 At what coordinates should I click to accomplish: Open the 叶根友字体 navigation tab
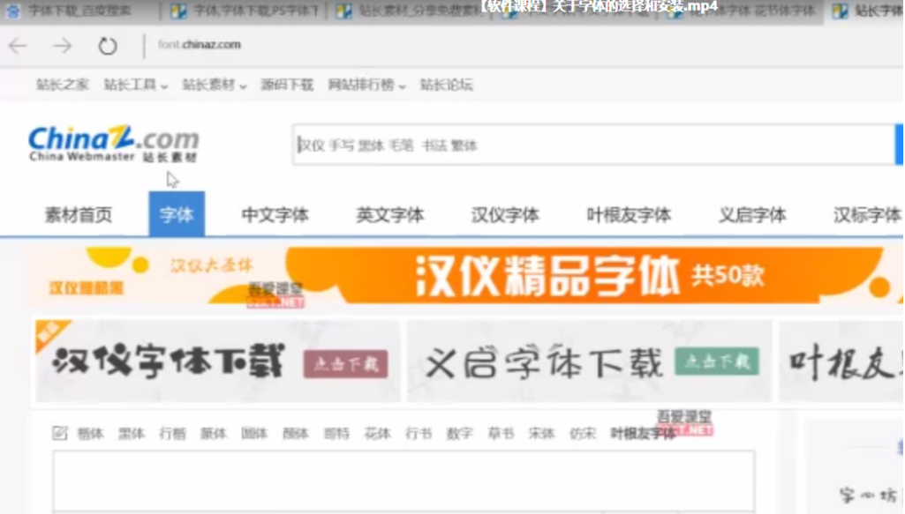pos(629,214)
